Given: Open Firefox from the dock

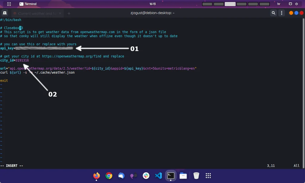Looking at the screenshot, I should [96, 176].
